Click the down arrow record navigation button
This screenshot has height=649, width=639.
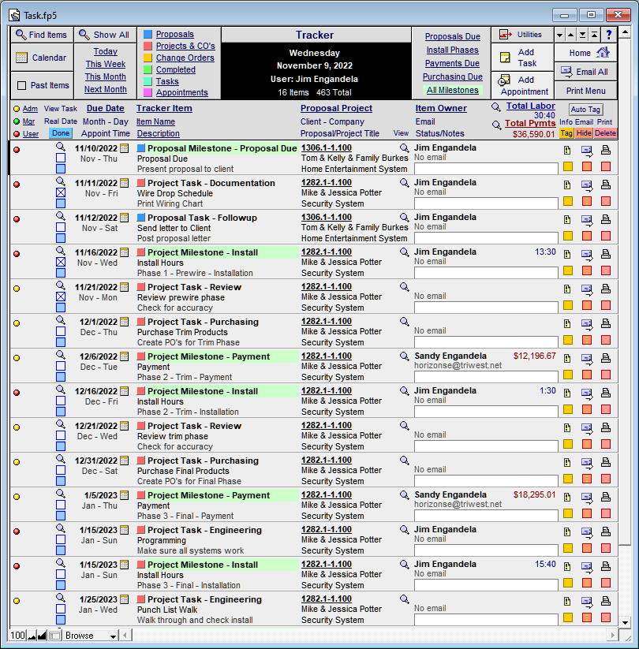tap(559, 35)
